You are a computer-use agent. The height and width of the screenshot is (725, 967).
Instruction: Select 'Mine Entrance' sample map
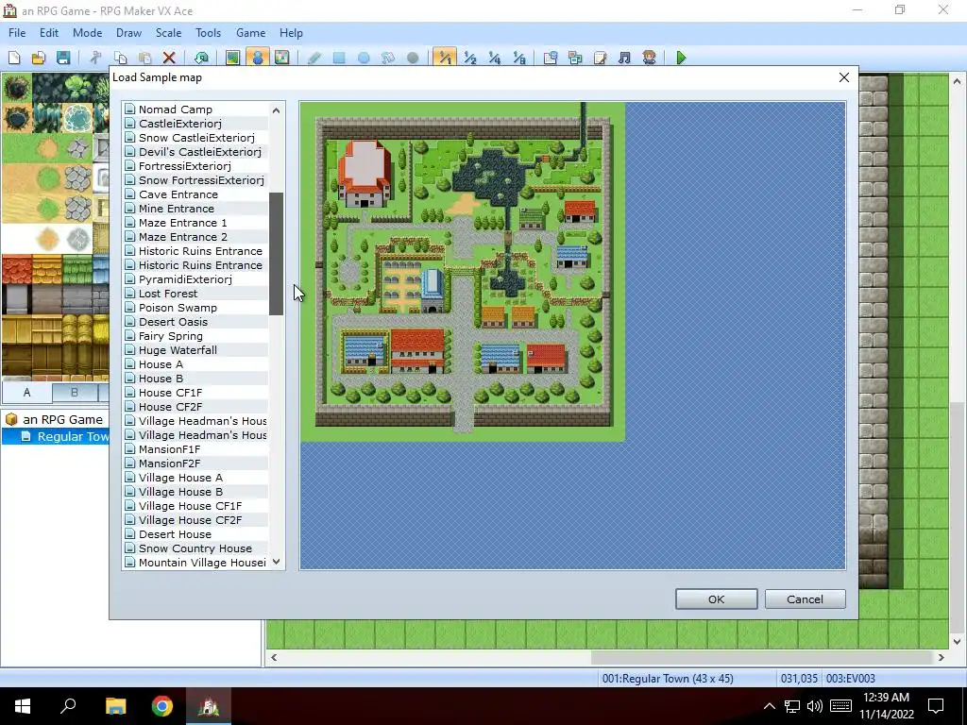click(x=177, y=209)
